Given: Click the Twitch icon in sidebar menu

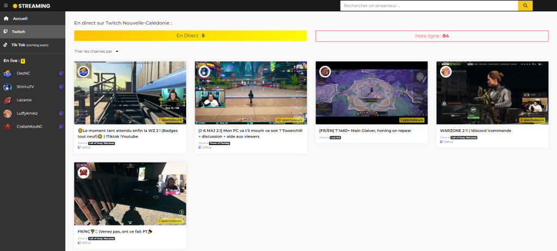Looking at the screenshot, I should pyautogui.click(x=5, y=32).
